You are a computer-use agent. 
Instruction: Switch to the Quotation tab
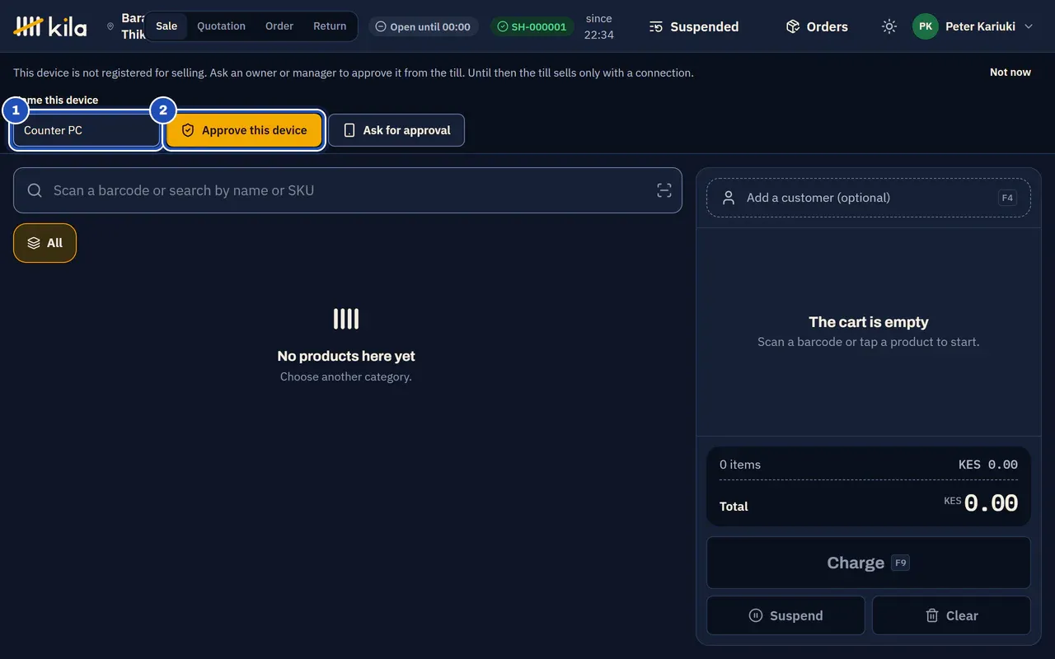coord(221,26)
